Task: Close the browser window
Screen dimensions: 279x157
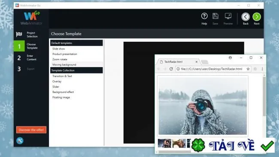Action: [261, 58]
